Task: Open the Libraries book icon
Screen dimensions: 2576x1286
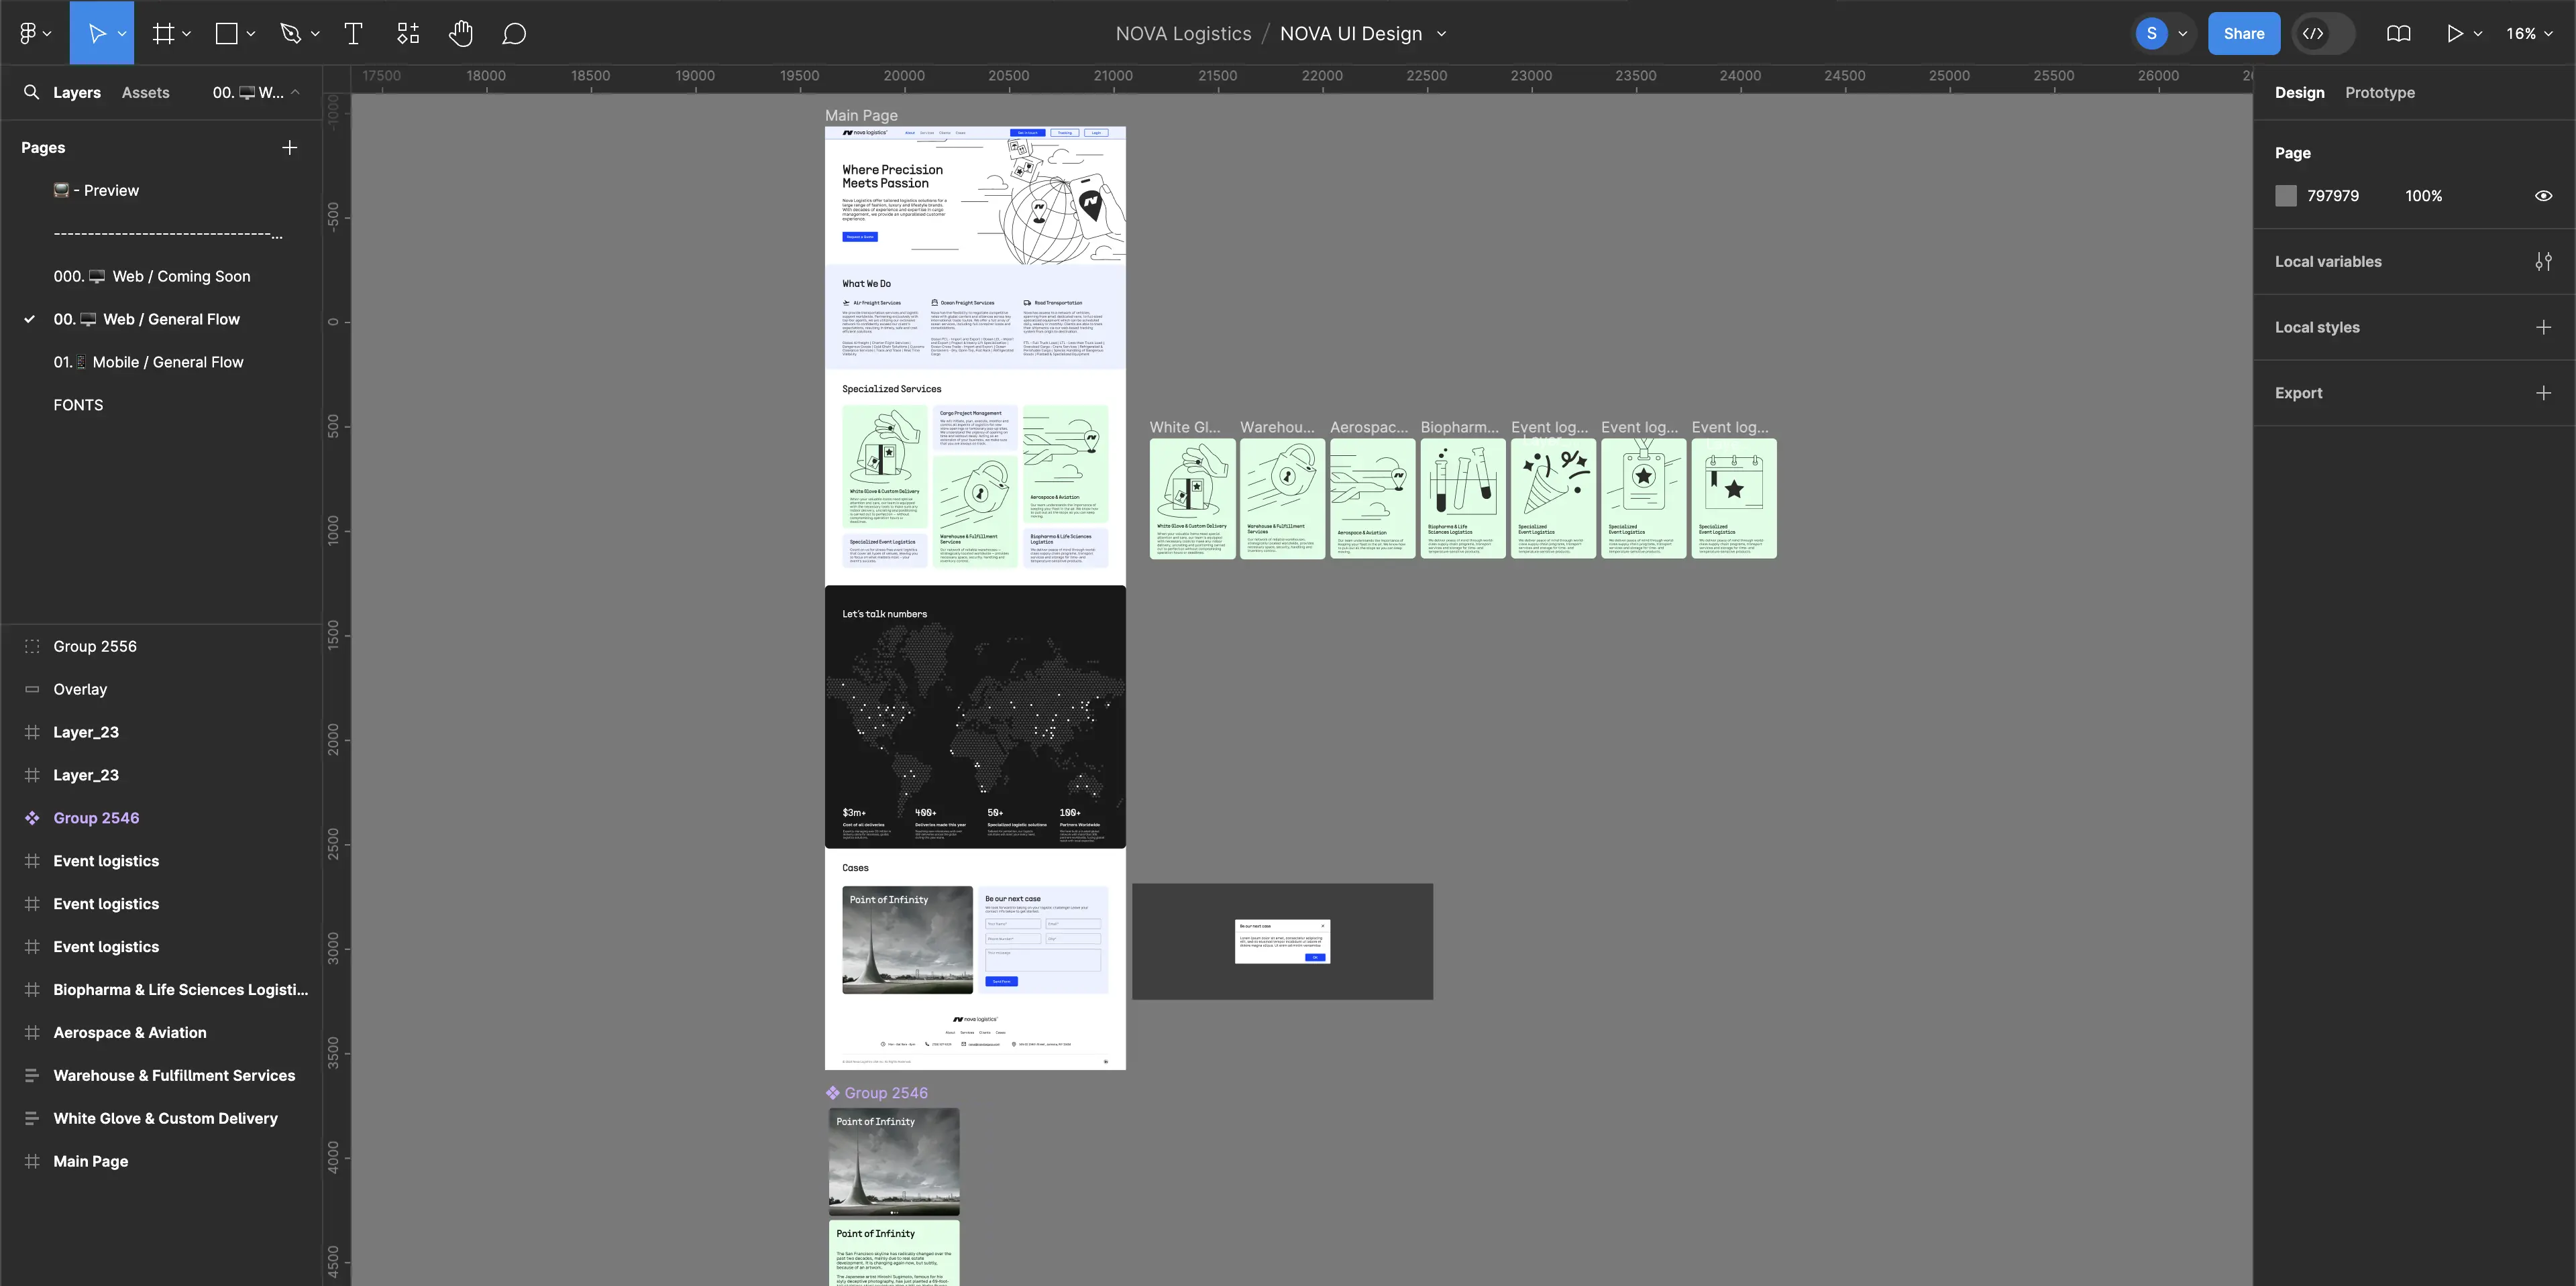Action: (x=2398, y=33)
